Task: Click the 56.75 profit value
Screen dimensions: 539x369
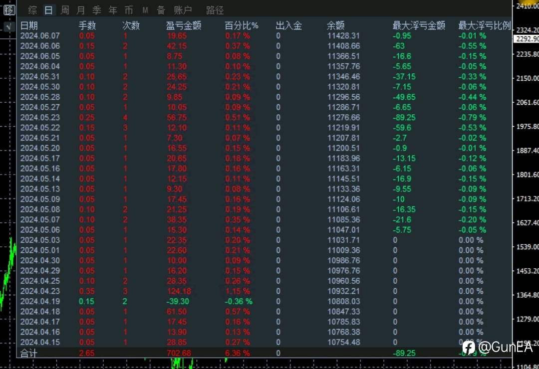Action: coord(177,118)
